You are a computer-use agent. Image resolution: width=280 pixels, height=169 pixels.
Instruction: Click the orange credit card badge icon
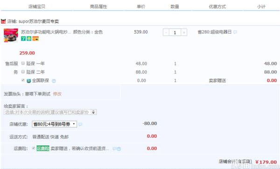[35, 39]
